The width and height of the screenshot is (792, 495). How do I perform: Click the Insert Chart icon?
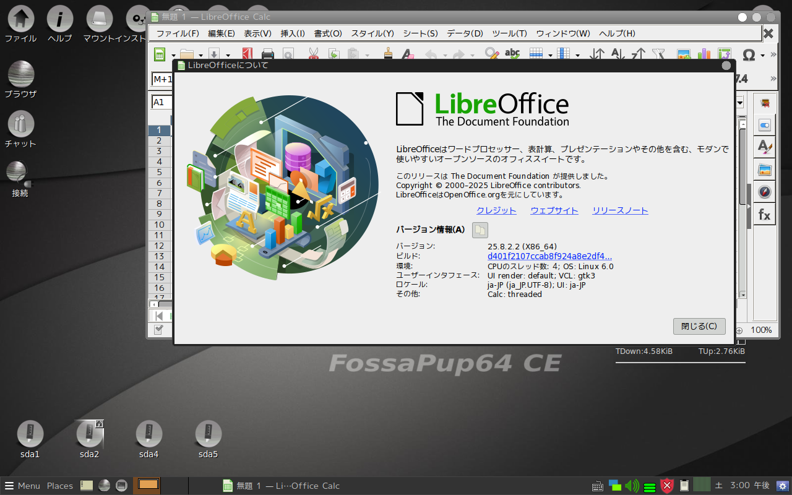click(x=704, y=54)
